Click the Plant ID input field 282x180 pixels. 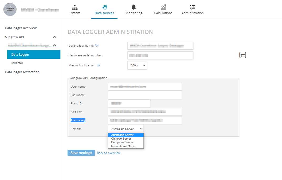129,103
